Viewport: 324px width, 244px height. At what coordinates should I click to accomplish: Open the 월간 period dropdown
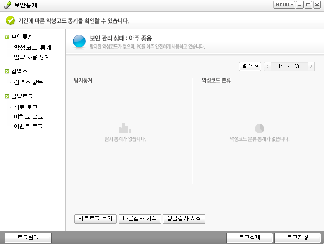(x=250, y=66)
